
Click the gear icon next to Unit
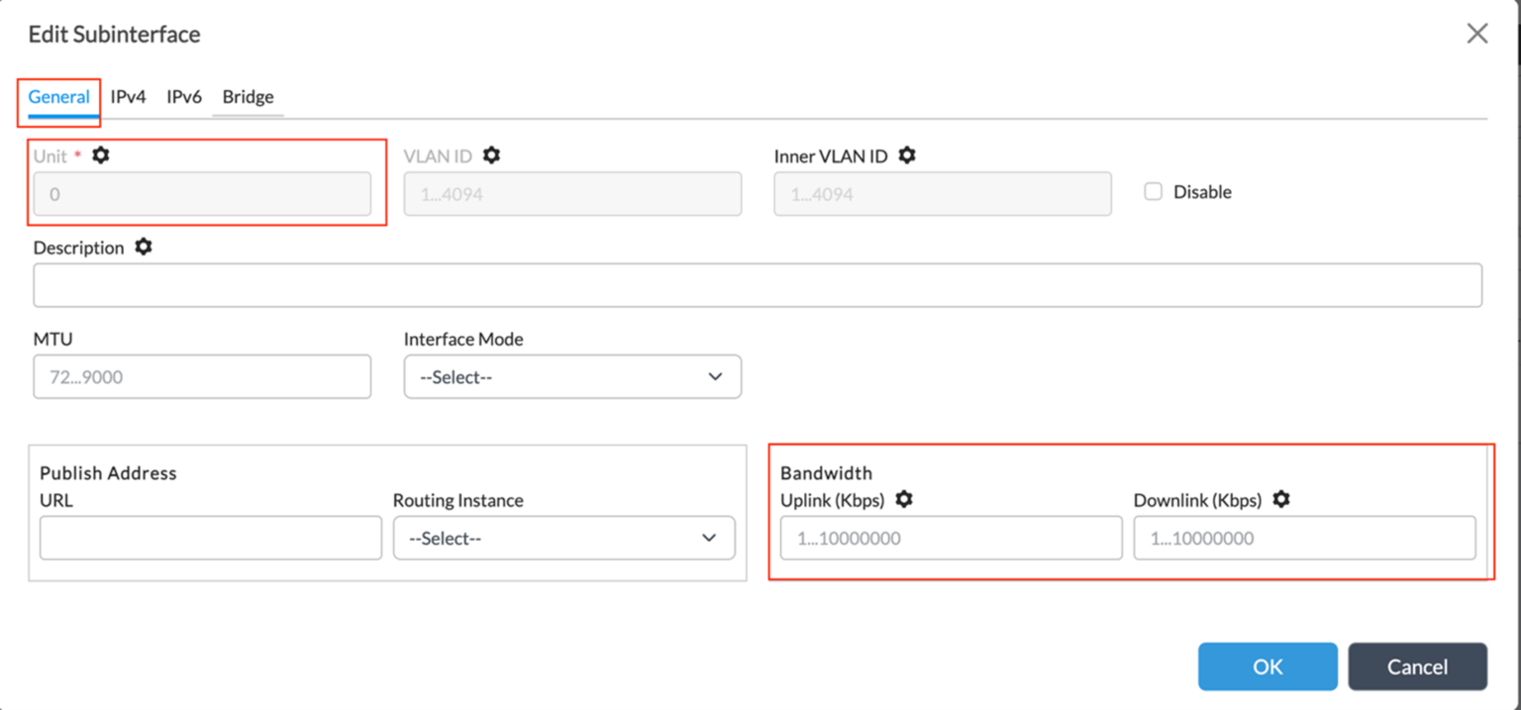(100, 155)
